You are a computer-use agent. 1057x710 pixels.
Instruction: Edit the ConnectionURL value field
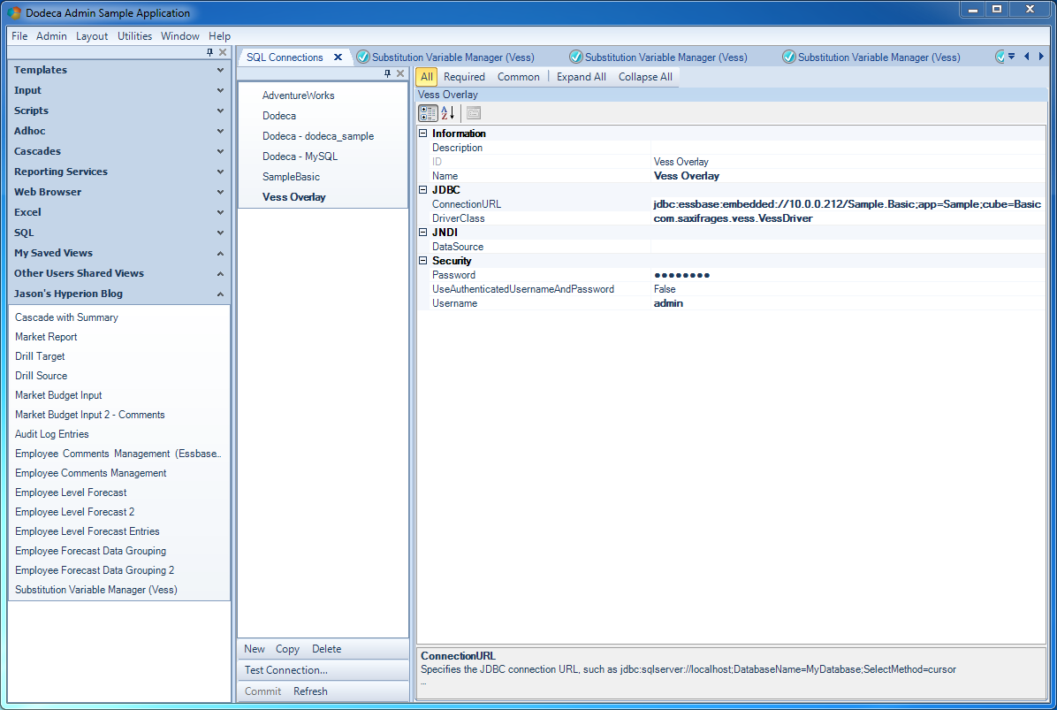tap(848, 204)
